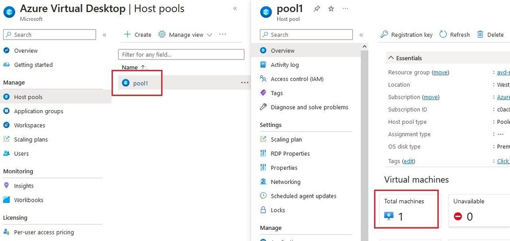Viewport: 510px width, 241px height.
Task: Click the pool1 blade search box
Action: pyautogui.click(x=306, y=35)
